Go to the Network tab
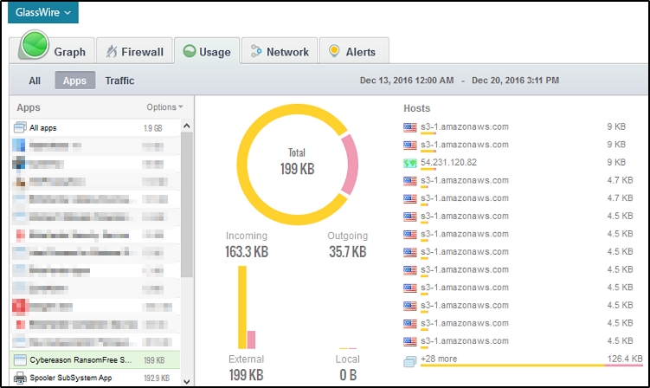Viewport: 650px width, 388px height. (280, 50)
